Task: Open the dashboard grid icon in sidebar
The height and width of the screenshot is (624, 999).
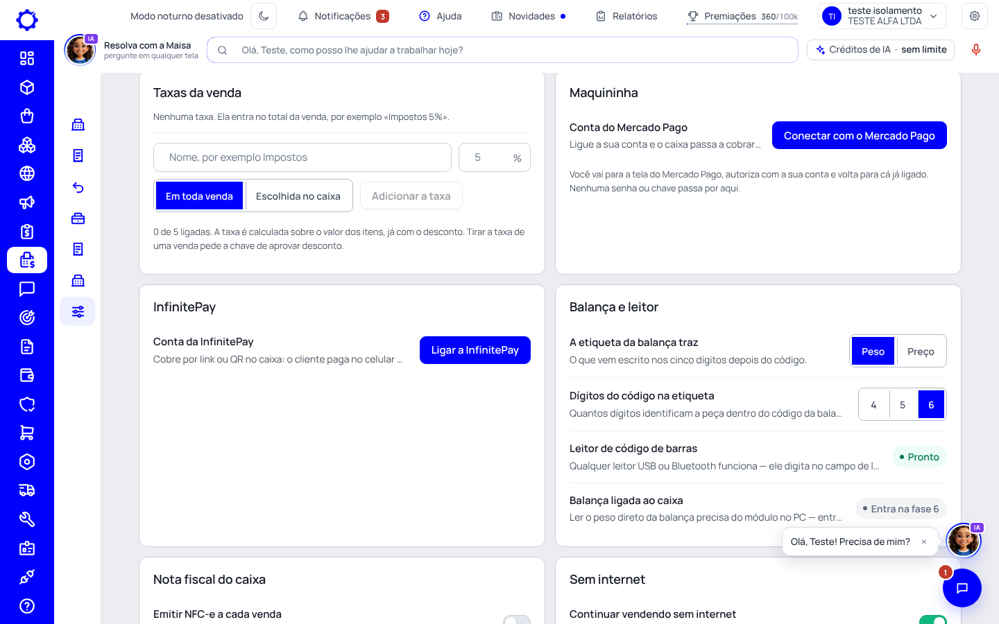Action: [27, 58]
